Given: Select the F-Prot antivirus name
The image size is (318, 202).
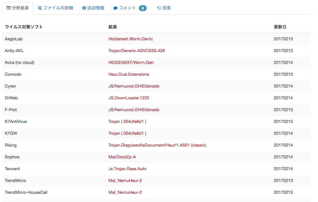Looking at the screenshot, I should [x=11, y=110].
